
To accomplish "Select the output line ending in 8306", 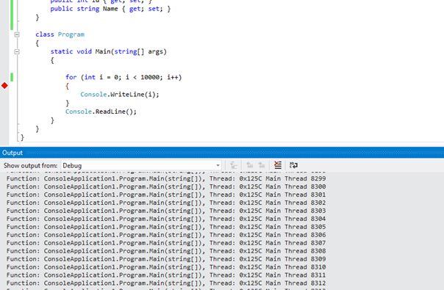I will click(x=166, y=235).
